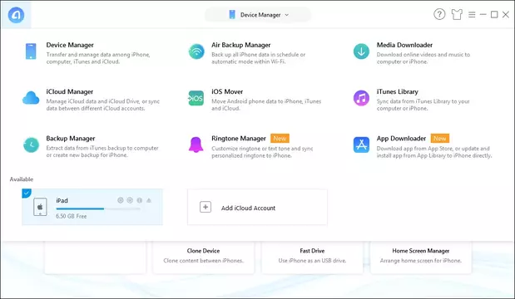Image resolution: width=515 pixels, height=299 pixels.
Task: Toggle the iPad device checkmark
Action: point(27,193)
